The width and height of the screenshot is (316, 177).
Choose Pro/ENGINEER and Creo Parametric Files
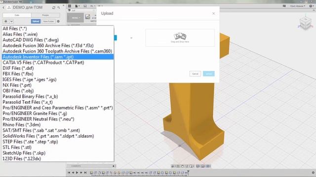click(58, 108)
